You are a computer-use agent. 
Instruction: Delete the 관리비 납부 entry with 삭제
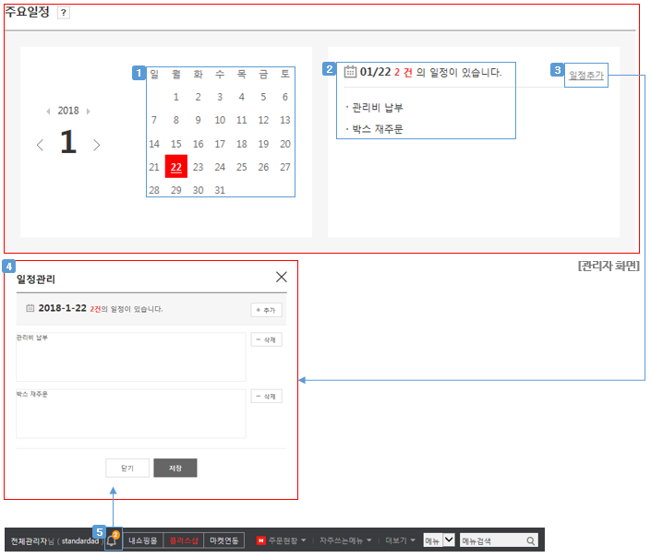(x=266, y=340)
